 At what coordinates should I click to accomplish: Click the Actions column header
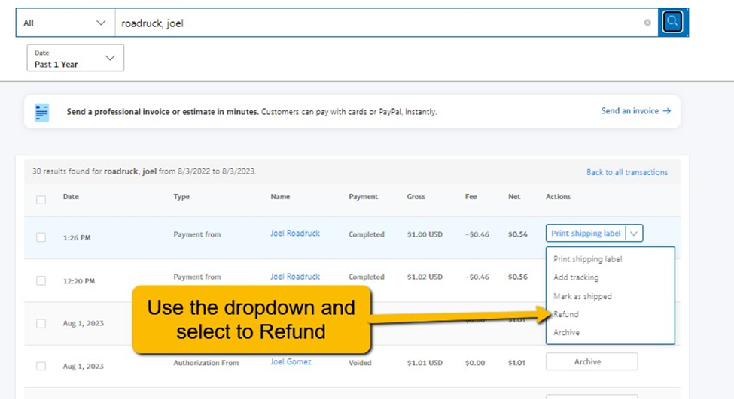point(558,197)
